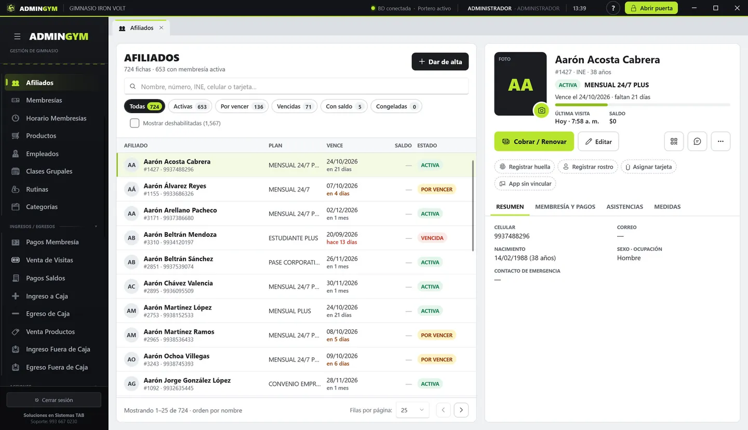This screenshot has width=748, height=430.
Task: Enable the Mostrar deshabilitadas checkbox
Action: pos(135,123)
